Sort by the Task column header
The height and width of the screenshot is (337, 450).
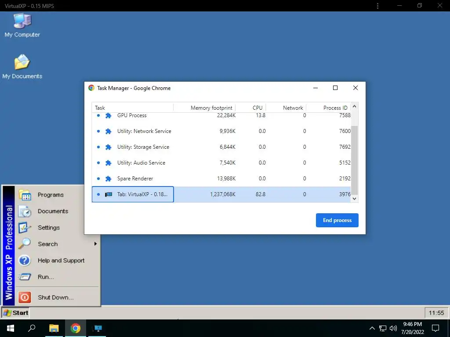pyautogui.click(x=132, y=108)
